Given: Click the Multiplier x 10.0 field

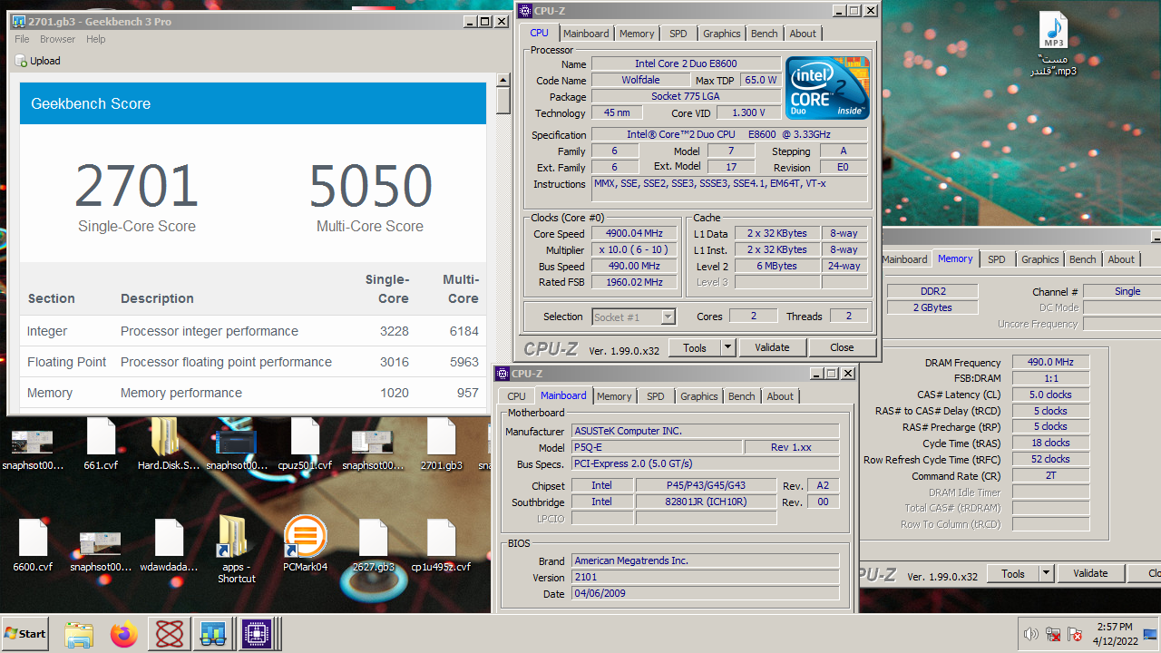Looking at the screenshot, I should [x=634, y=249].
